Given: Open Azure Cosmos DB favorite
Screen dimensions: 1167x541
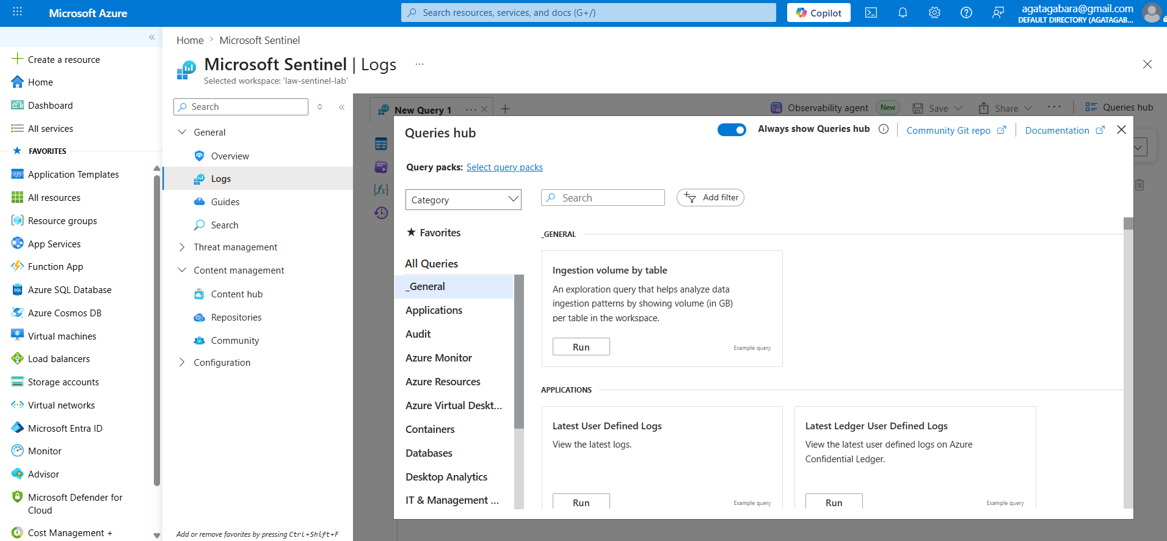Looking at the screenshot, I should [64, 313].
